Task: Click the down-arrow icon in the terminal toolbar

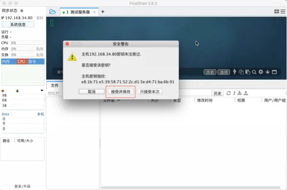Action: (268, 72)
